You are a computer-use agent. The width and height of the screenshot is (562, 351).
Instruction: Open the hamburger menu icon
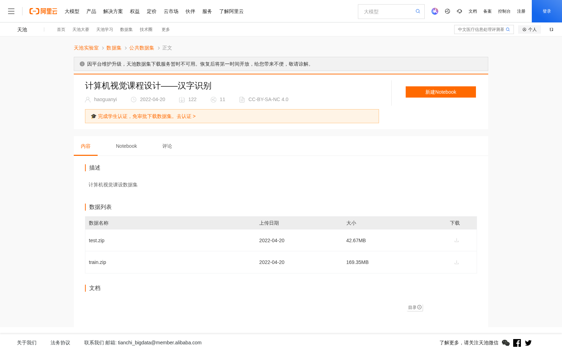pyautogui.click(x=11, y=11)
